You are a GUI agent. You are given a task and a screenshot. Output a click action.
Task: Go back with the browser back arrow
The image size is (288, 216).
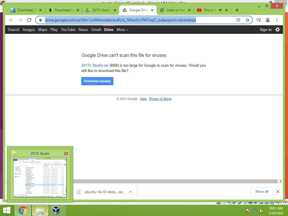coord(11,20)
